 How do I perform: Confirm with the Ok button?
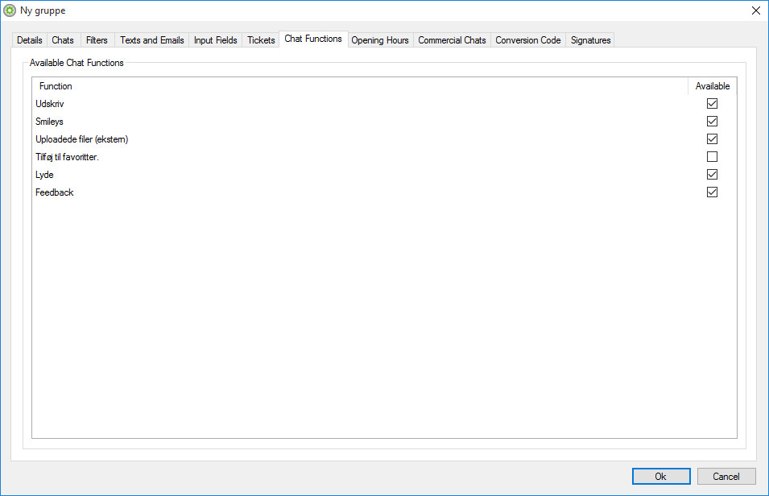point(661,477)
